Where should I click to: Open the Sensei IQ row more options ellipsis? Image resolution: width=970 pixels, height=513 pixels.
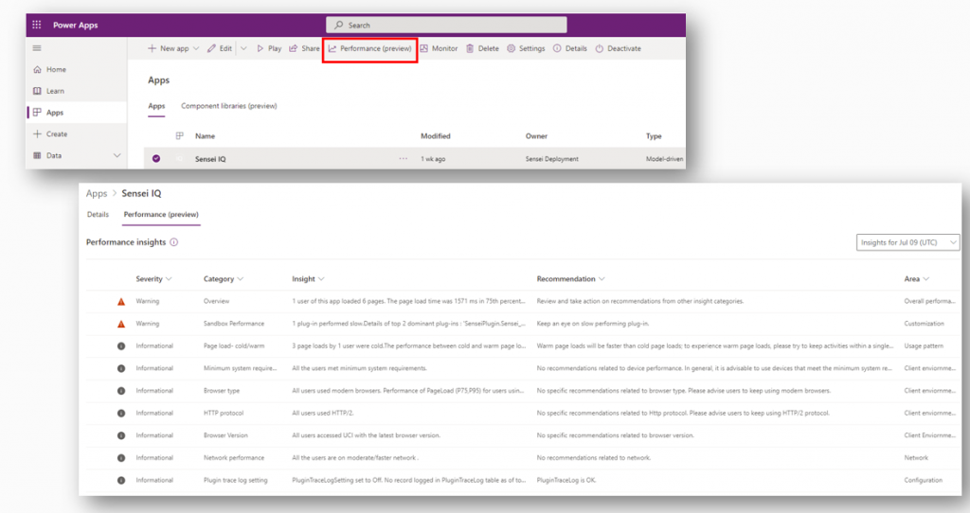point(404,158)
